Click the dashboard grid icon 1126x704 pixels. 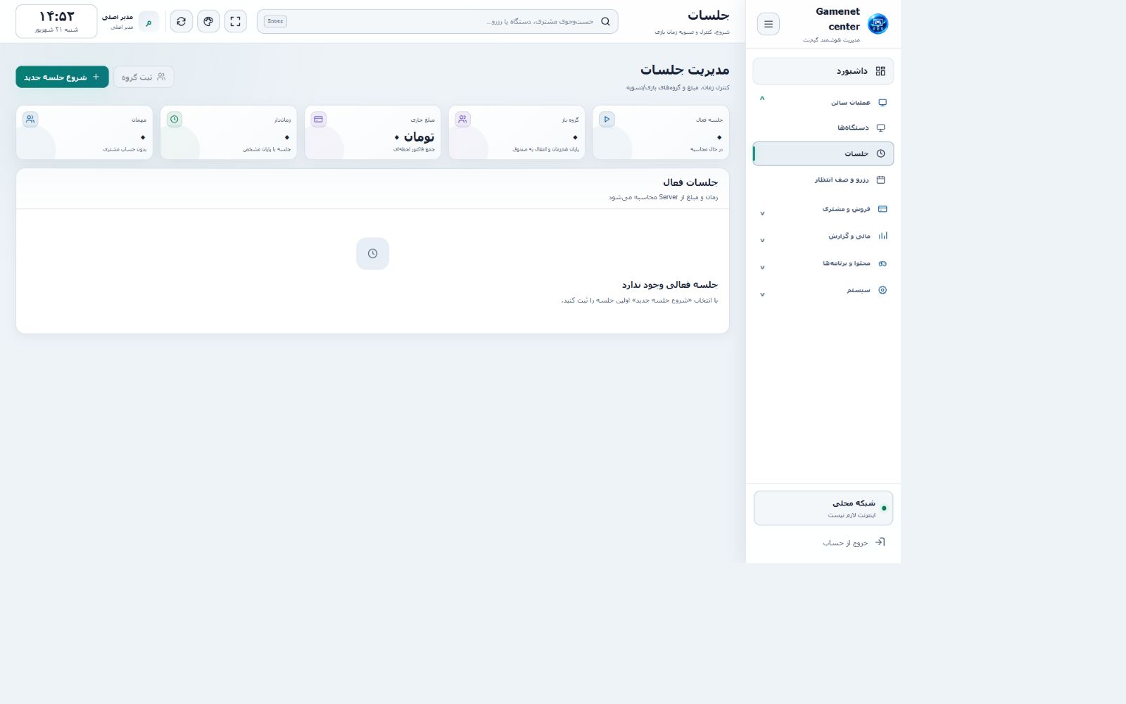pos(880,71)
